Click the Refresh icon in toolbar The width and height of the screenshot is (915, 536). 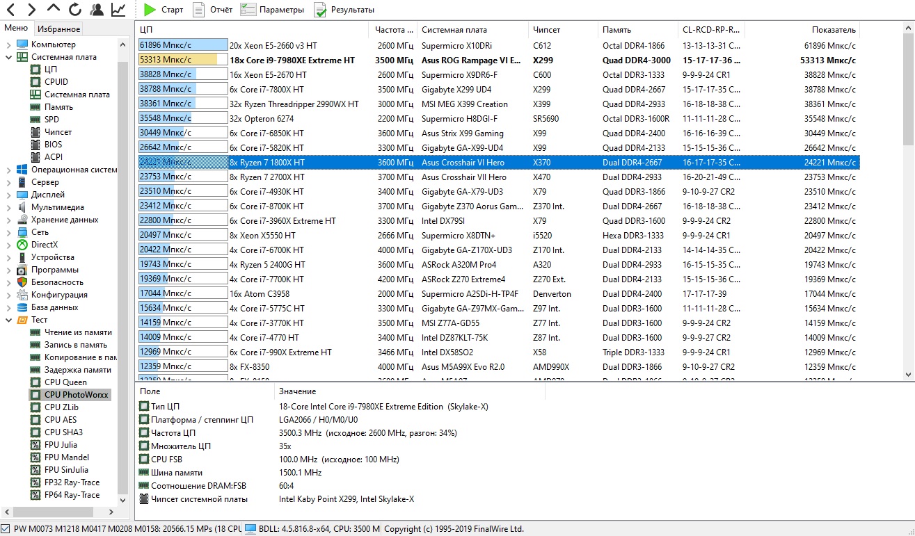click(x=75, y=10)
